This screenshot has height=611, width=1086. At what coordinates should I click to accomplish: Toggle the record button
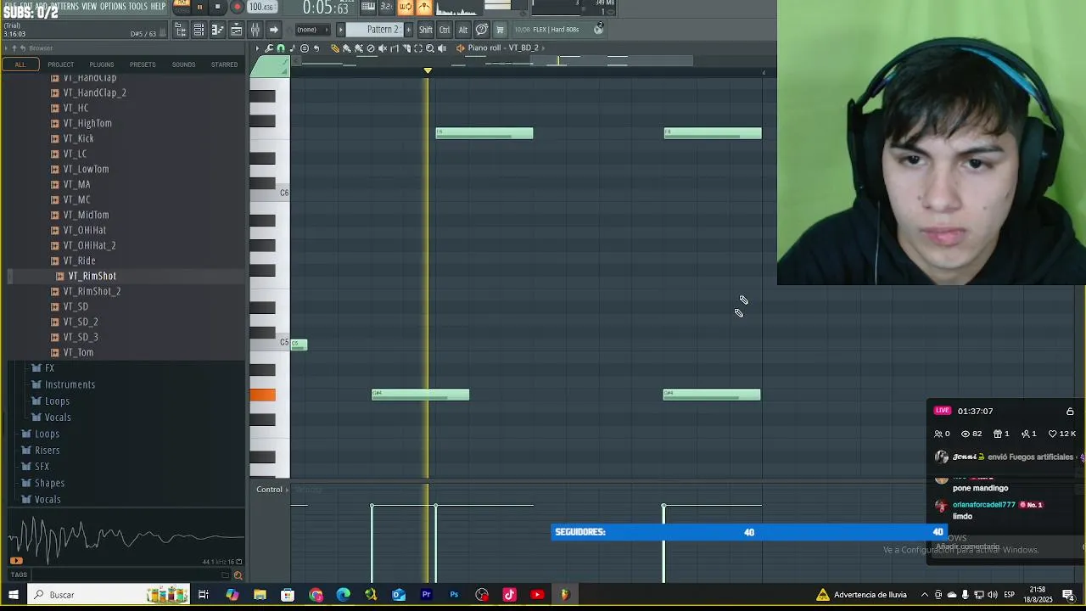238,7
